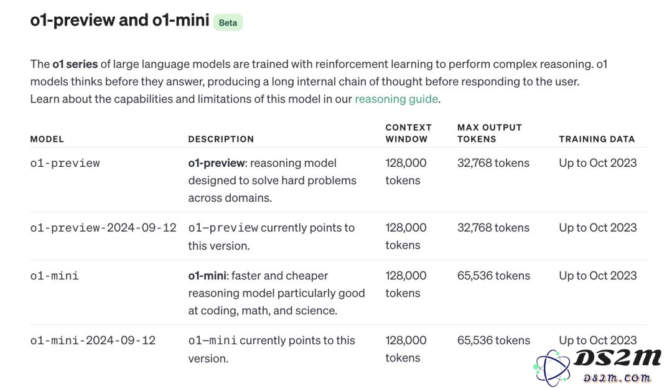
Task: Select the o1-mini model name
Action: click(x=54, y=276)
